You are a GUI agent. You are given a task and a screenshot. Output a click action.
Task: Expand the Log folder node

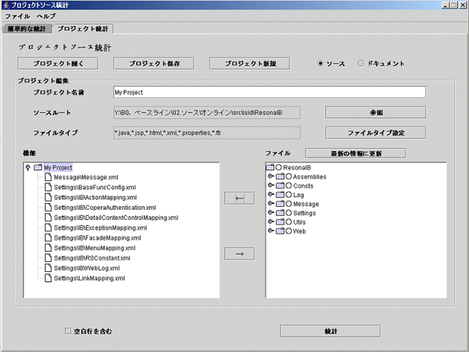pyautogui.click(x=270, y=195)
